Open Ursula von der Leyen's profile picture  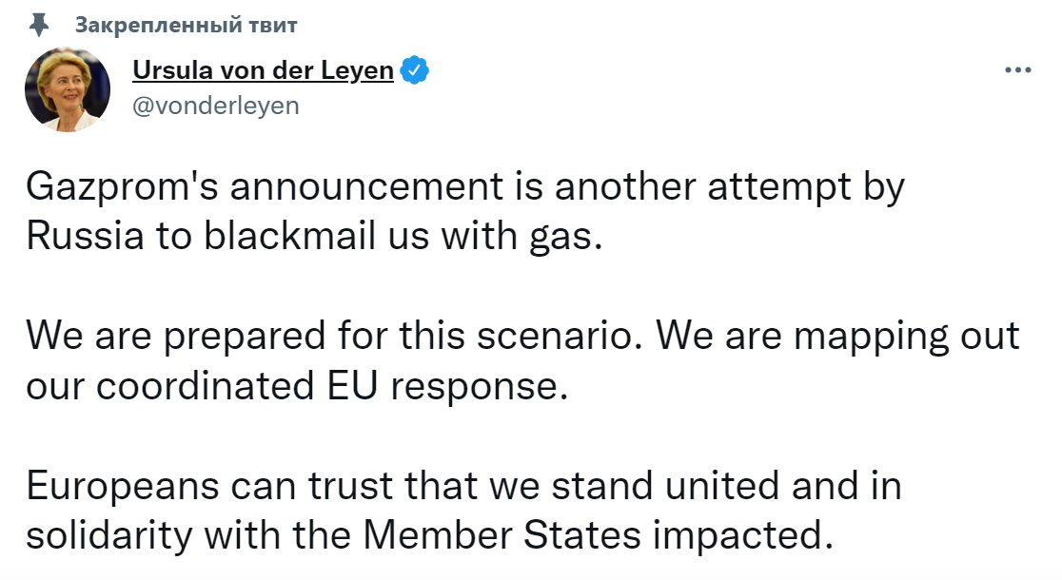[67, 89]
